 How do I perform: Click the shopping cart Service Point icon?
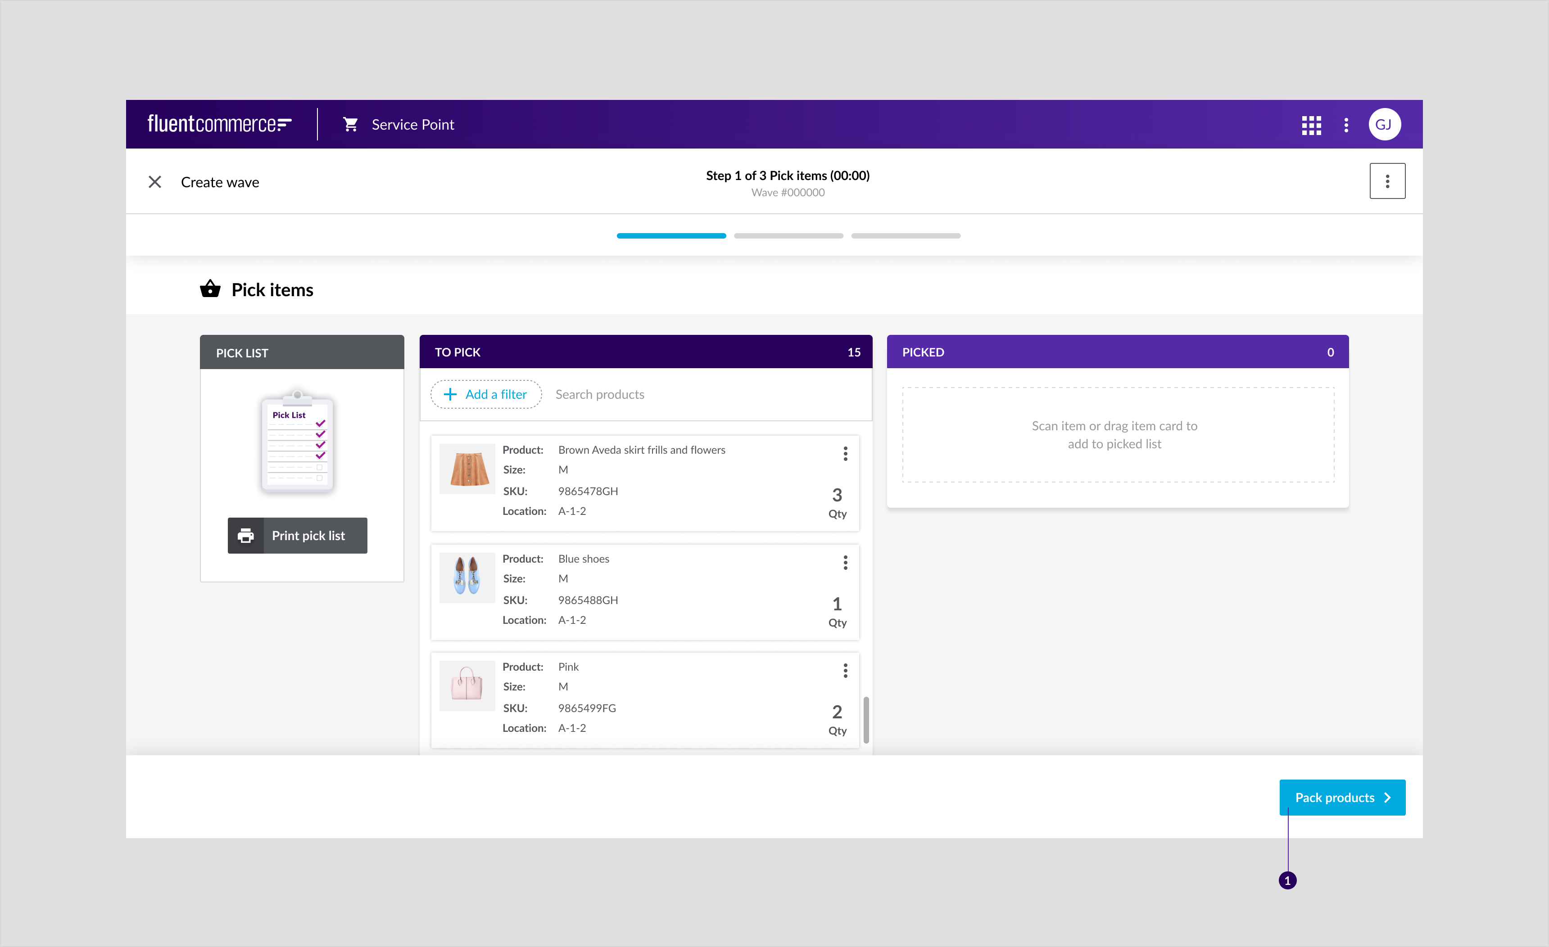click(x=351, y=123)
